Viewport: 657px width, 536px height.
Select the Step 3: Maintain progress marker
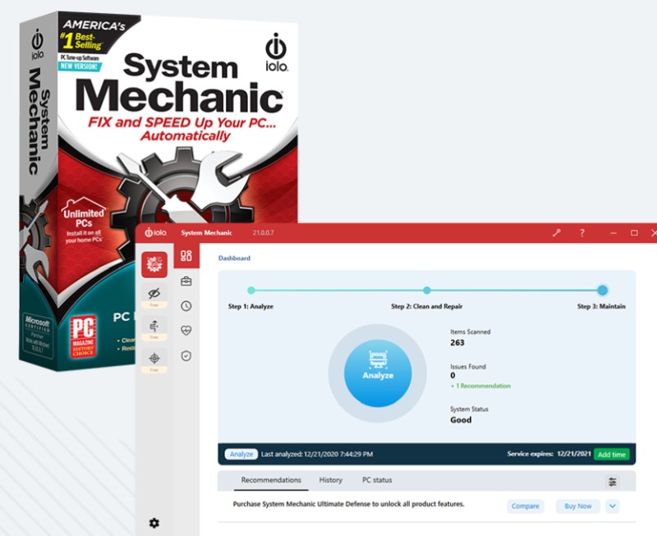(x=602, y=290)
